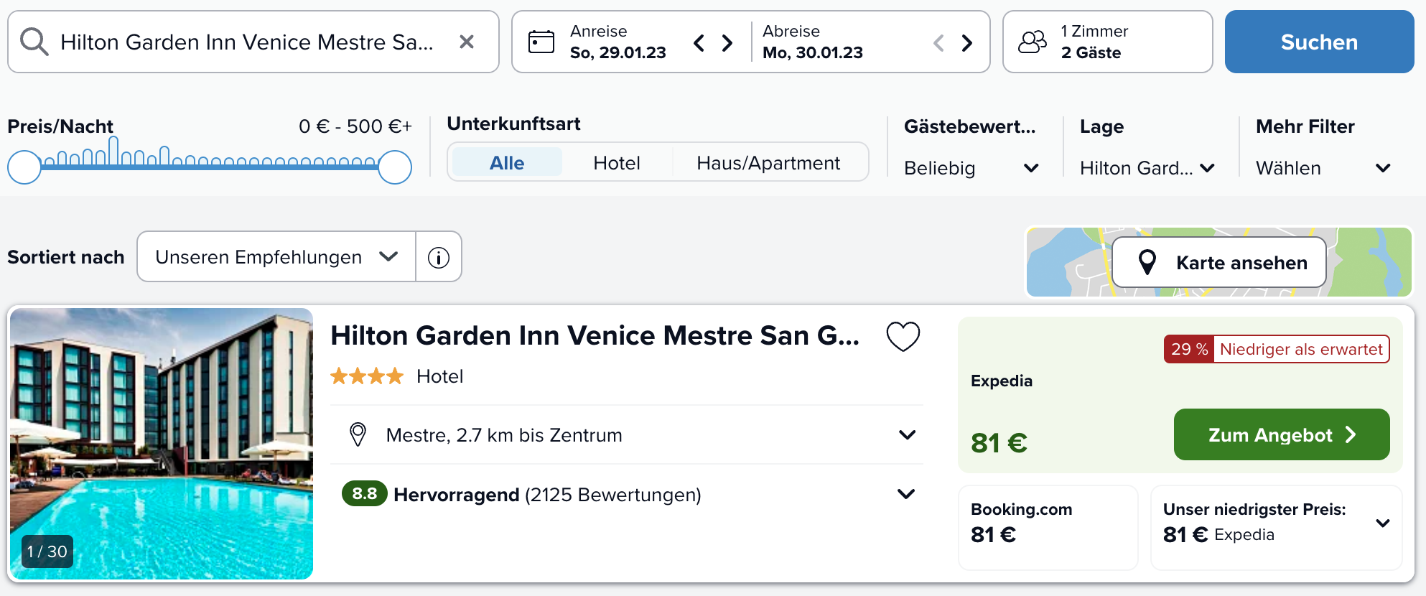This screenshot has width=1426, height=596.
Task: Open the Hilton Garden Inn Venice Mestre title
Action: pos(595,335)
